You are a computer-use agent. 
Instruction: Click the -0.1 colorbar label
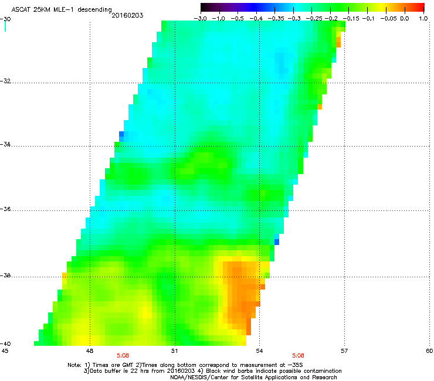pos(368,19)
